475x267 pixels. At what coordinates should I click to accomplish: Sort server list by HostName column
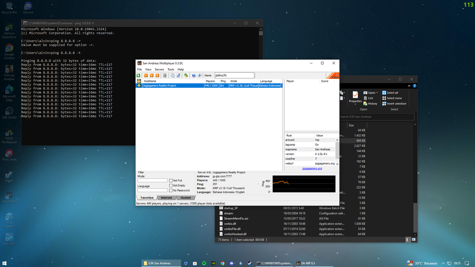point(173,81)
